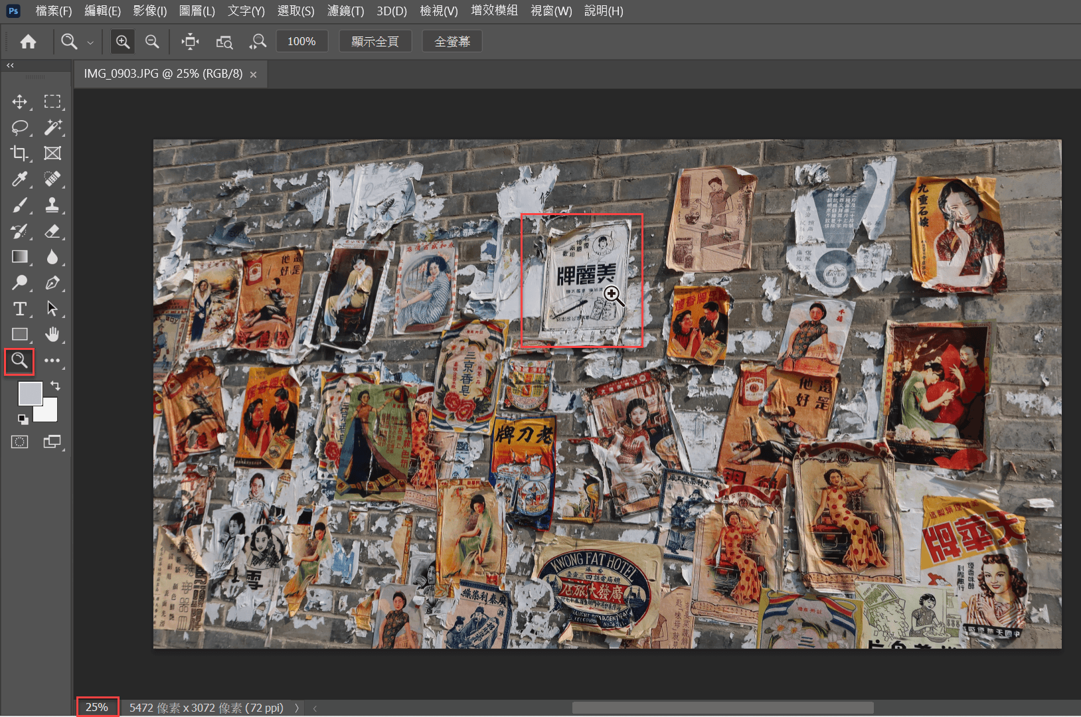Viewport: 1081px width, 717px height.
Task: Toggle Scrubby Zoom option
Action: tap(258, 42)
